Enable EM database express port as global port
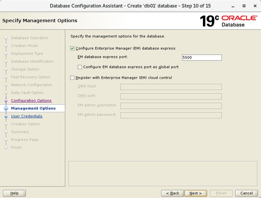 pos(80,67)
